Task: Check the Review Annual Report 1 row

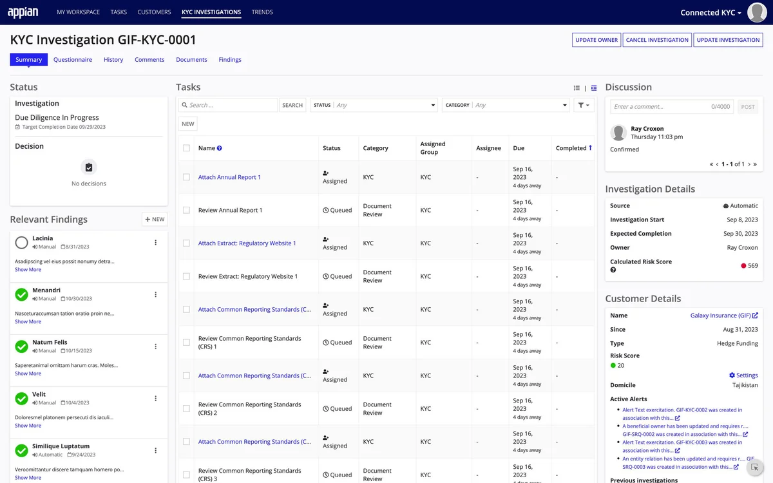Action: coord(186,210)
